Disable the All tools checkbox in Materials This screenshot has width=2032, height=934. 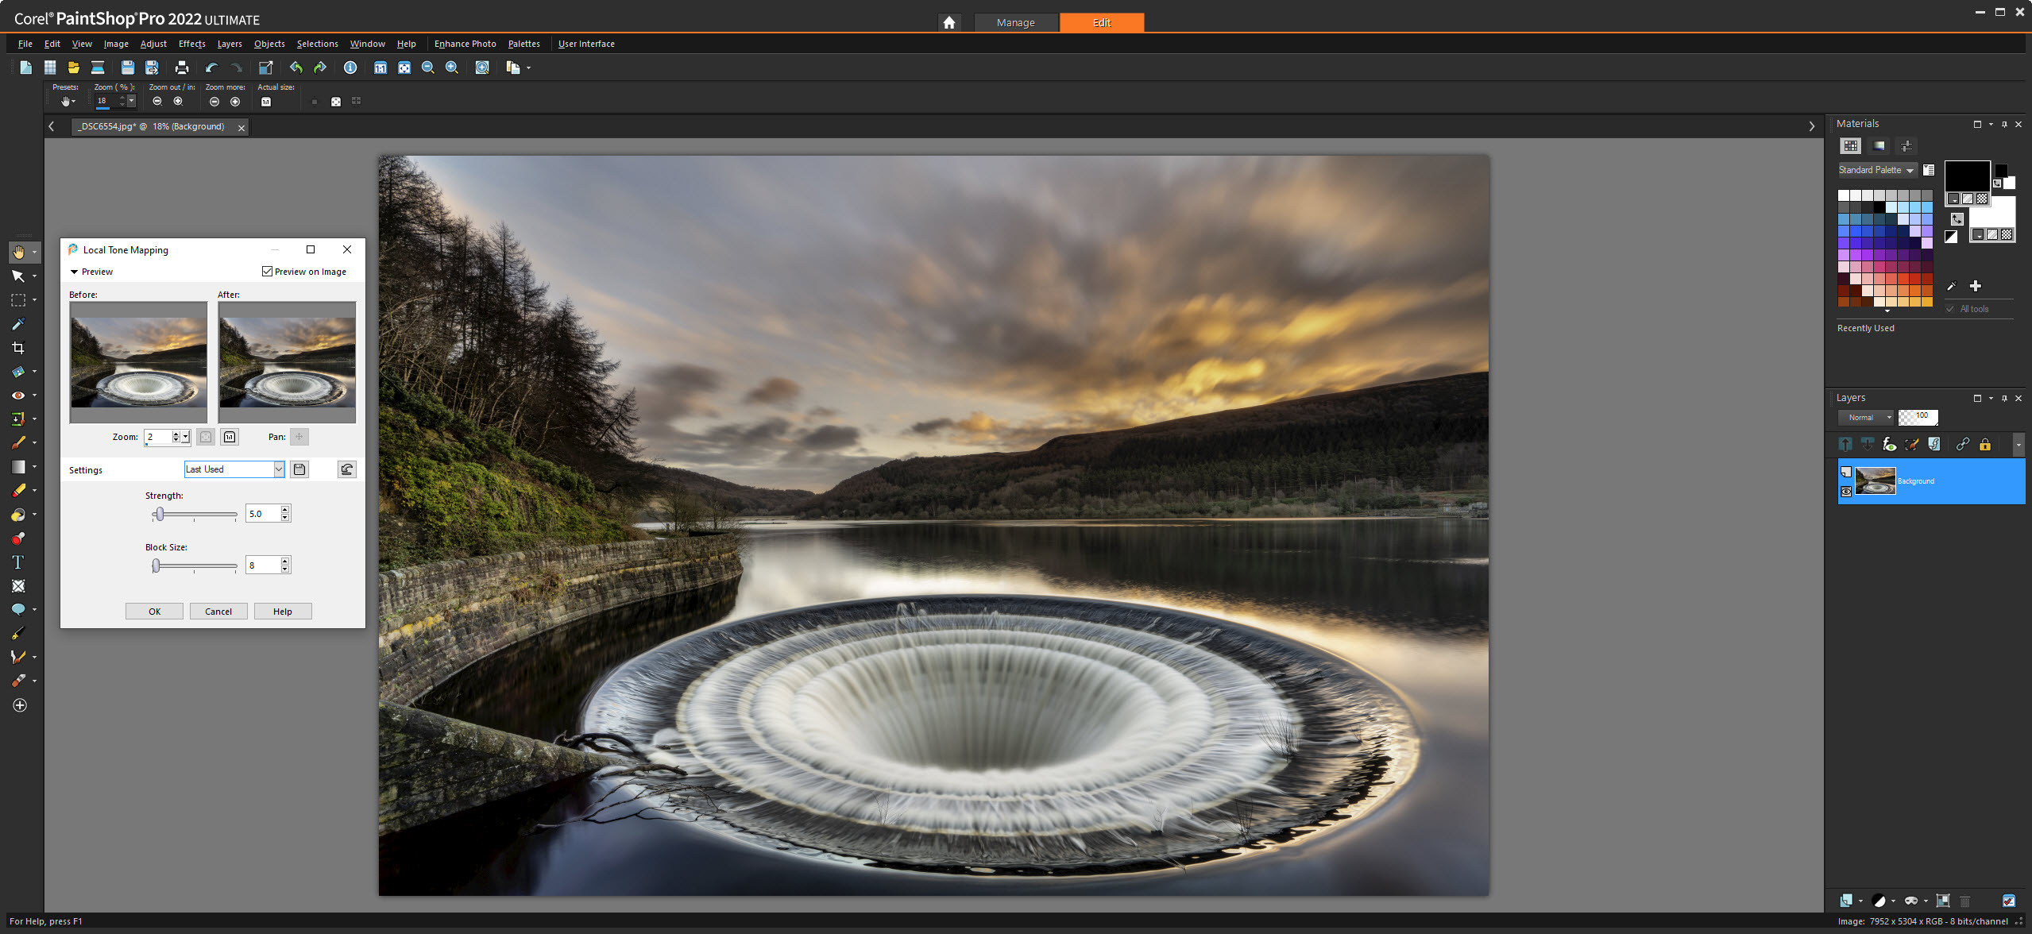[1951, 308]
